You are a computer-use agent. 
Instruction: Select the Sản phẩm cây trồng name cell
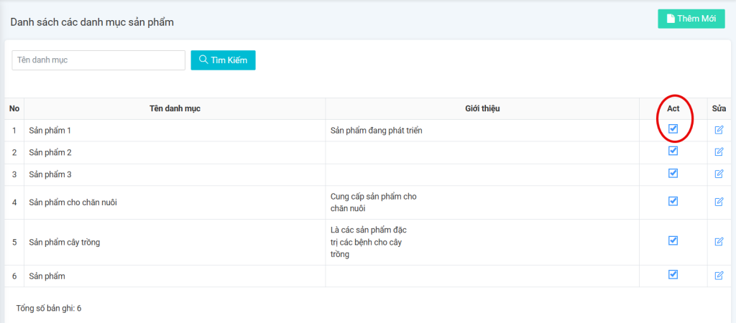click(x=65, y=242)
